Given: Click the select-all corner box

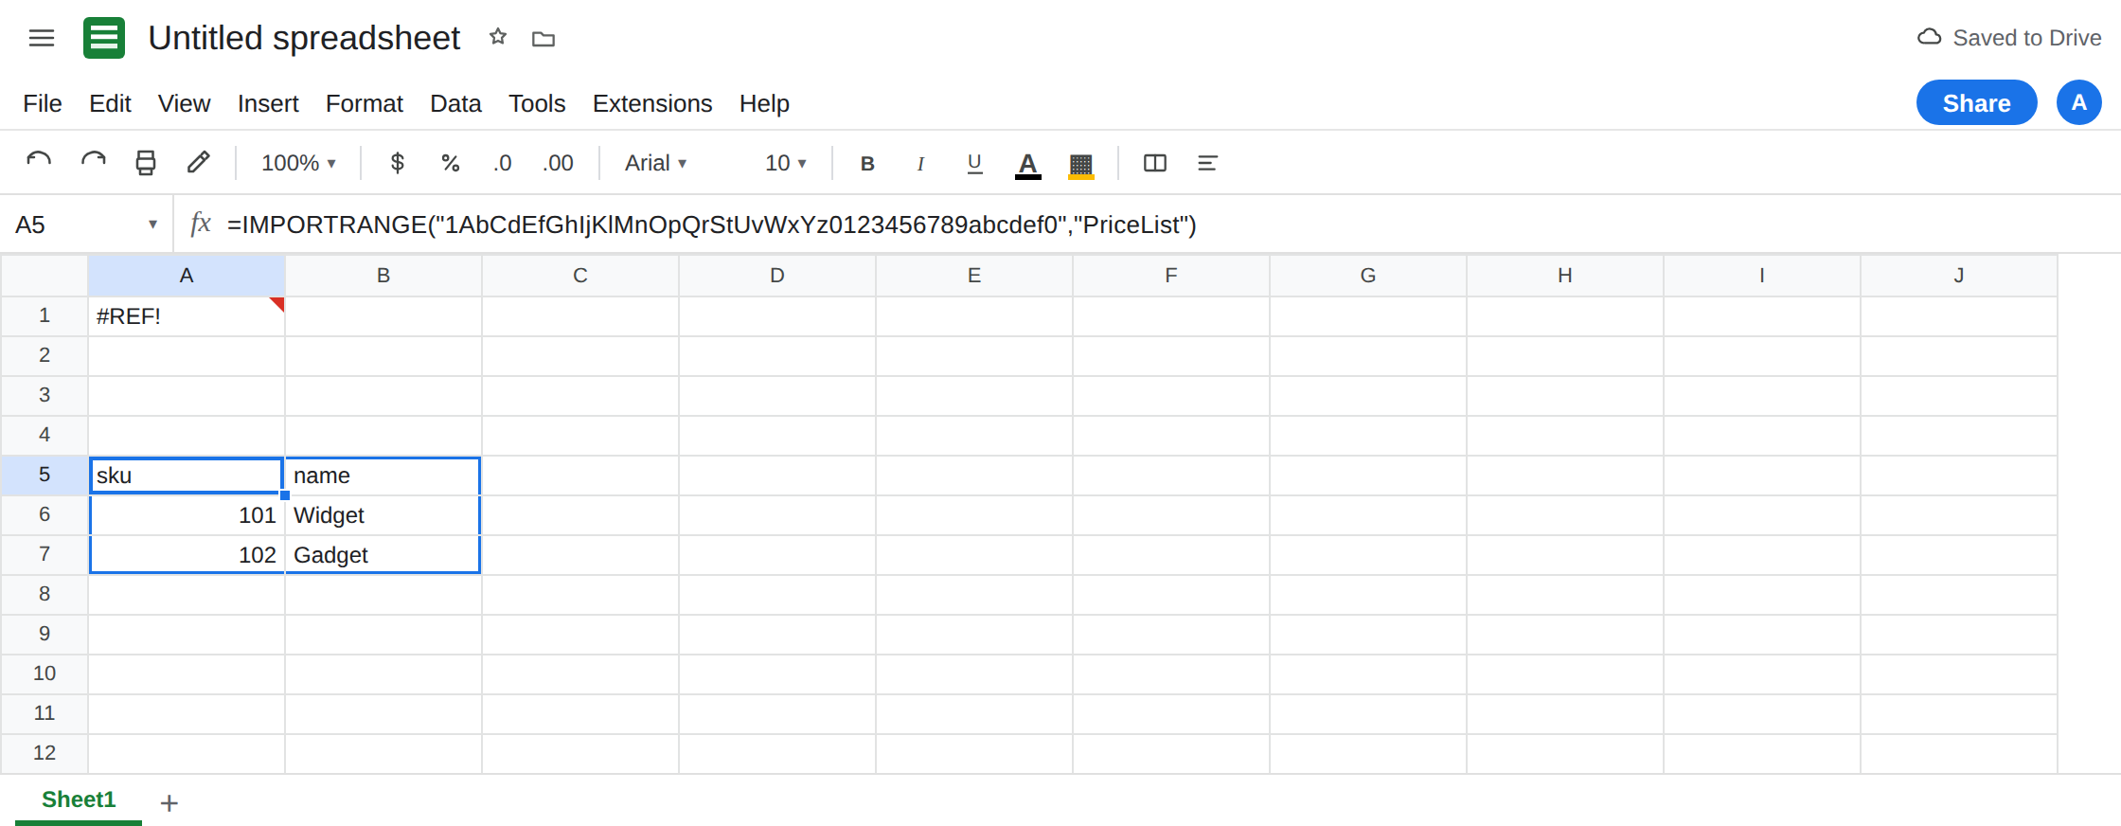Looking at the screenshot, I should [x=45, y=276].
